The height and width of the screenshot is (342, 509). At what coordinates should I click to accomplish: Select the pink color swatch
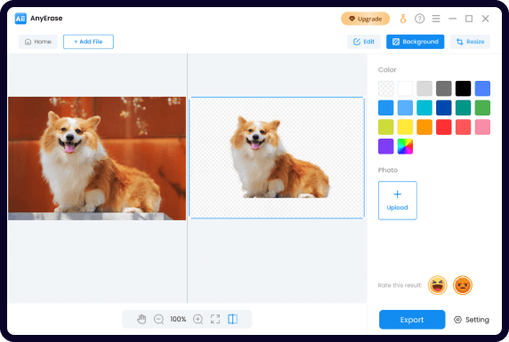pos(482,127)
